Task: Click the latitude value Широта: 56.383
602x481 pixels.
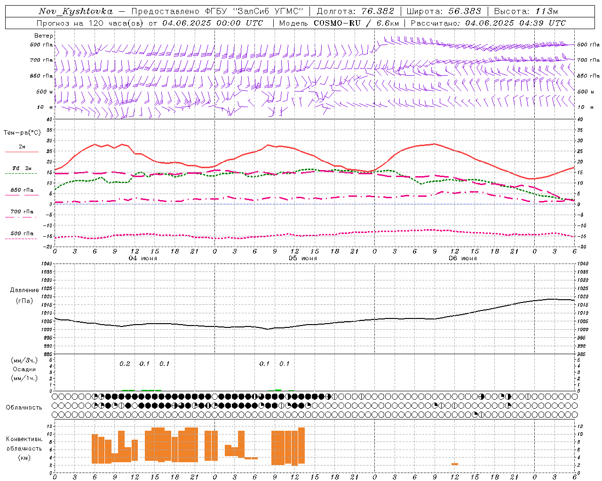Action: 444,11
